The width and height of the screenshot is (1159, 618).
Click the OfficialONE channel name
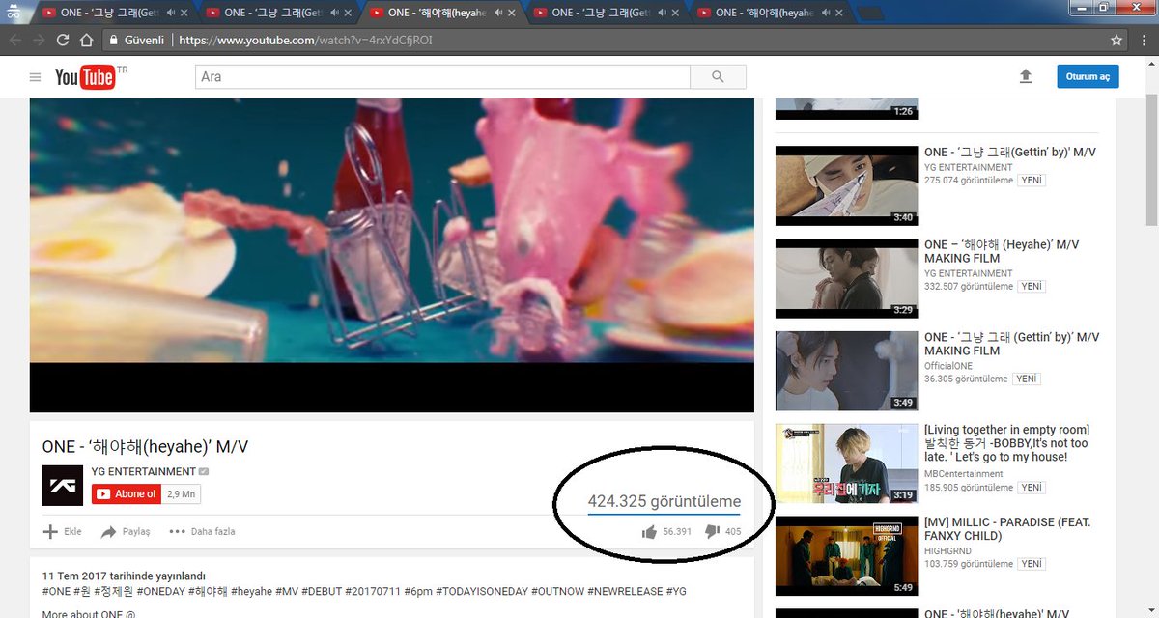tap(948, 366)
